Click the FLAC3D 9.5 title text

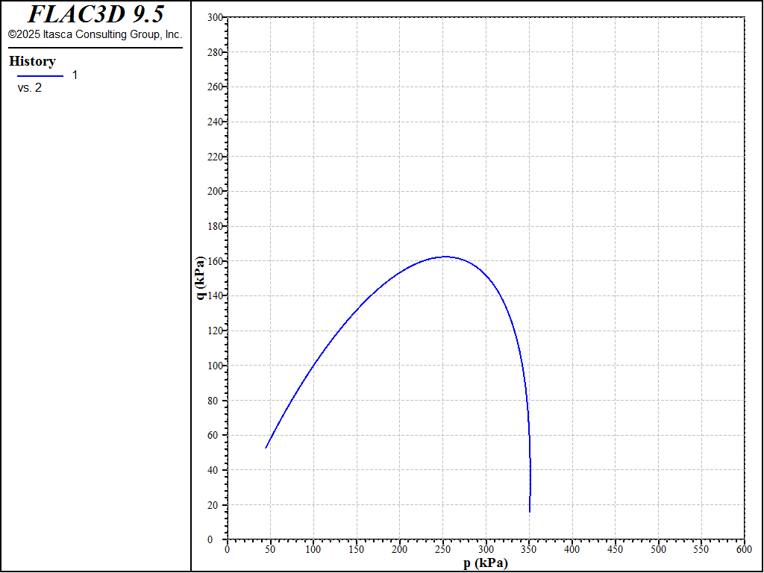click(95, 14)
